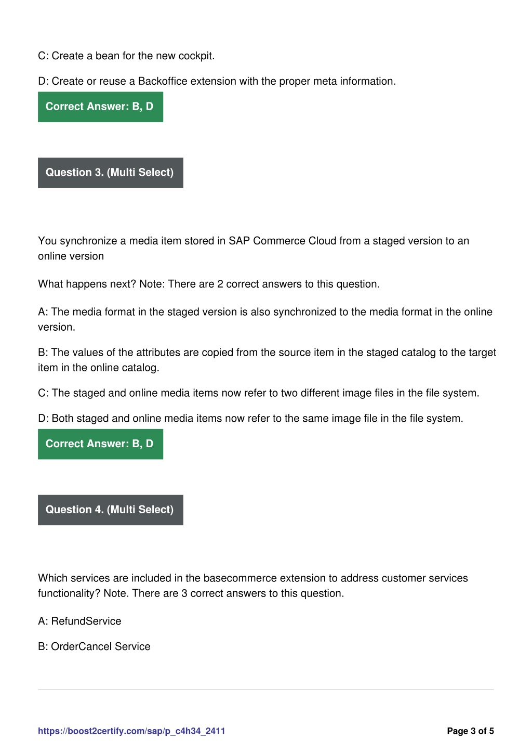Click the 'online version' text line

[x=71, y=256]
